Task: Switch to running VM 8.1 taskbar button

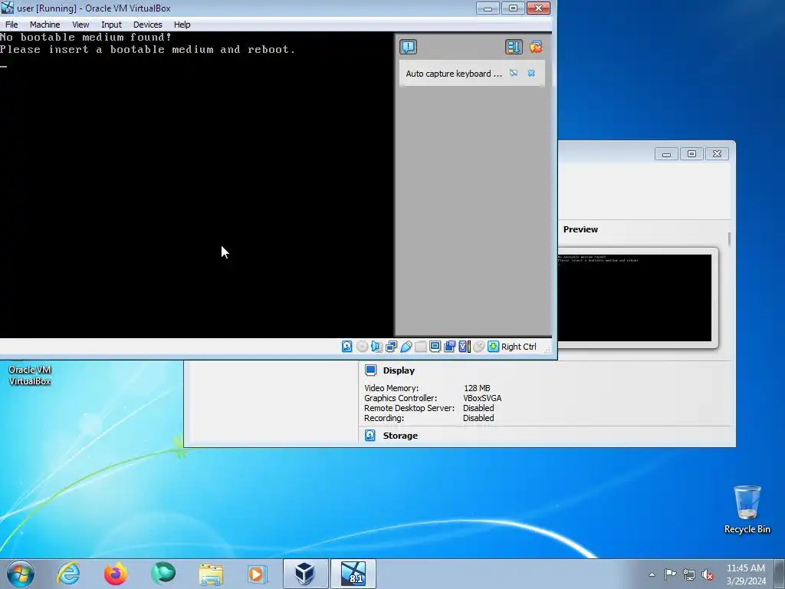Action: (353, 574)
